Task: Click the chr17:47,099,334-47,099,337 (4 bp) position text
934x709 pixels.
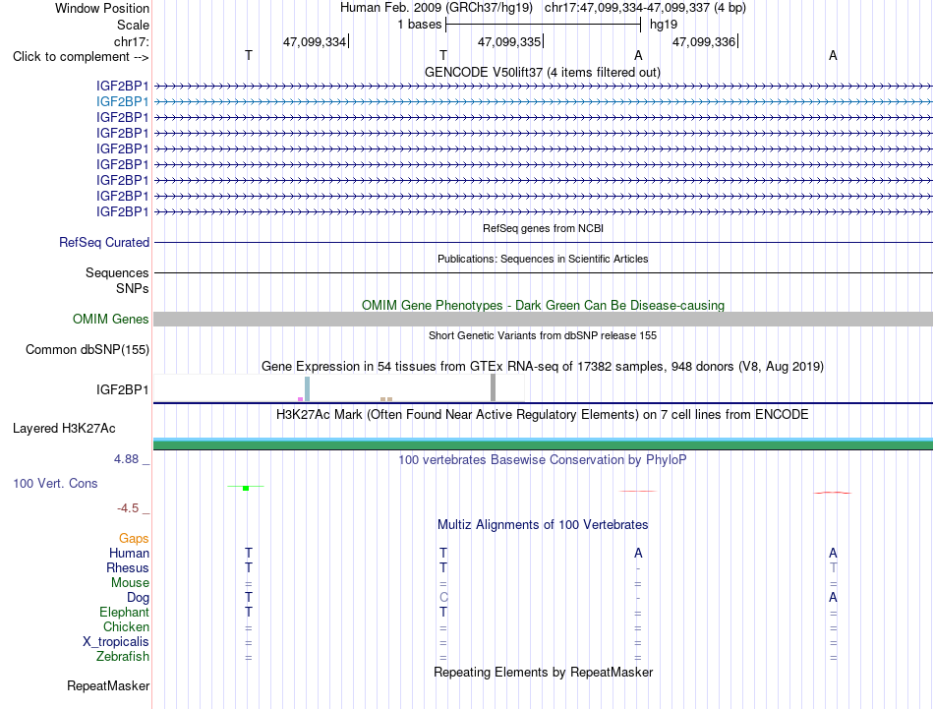Action: coord(645,8)
